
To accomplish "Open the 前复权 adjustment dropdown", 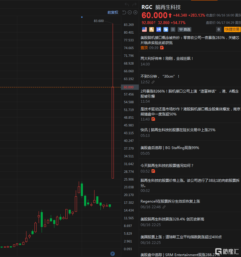I will pyautogui.click(x=113, y=12).
